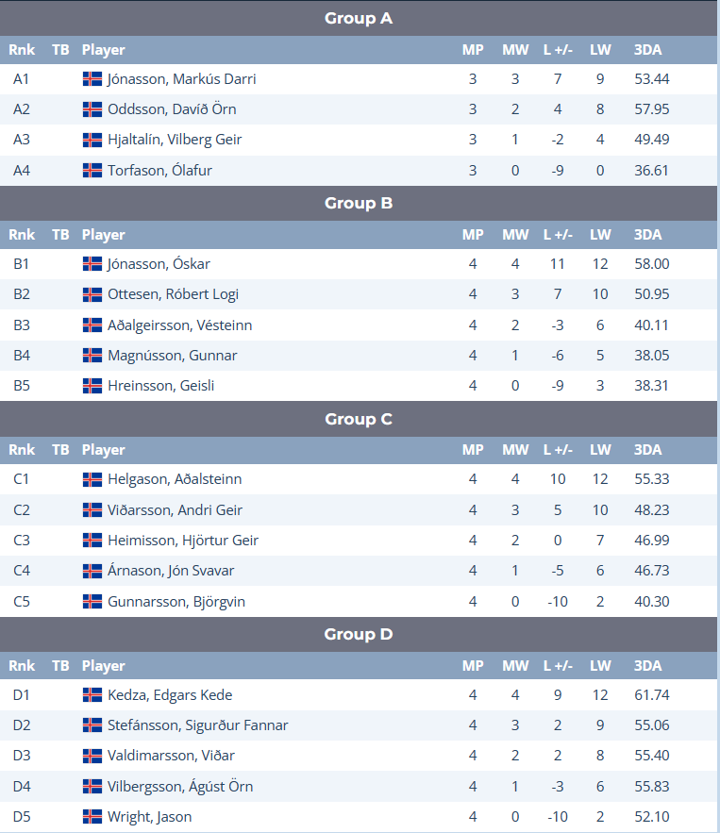Click the flag icon beside Helgason, Aðalsteinn

click(92, 480)
